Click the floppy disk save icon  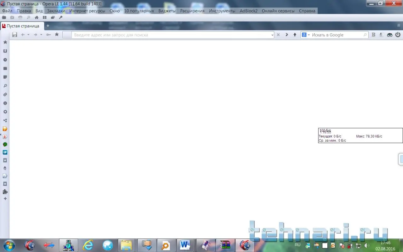click(14, 35)
